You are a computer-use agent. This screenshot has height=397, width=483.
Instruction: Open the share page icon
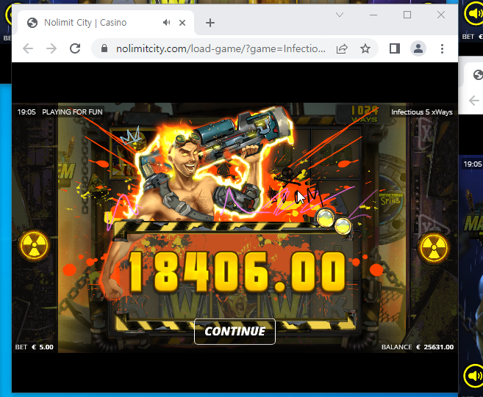click(342, 48)
